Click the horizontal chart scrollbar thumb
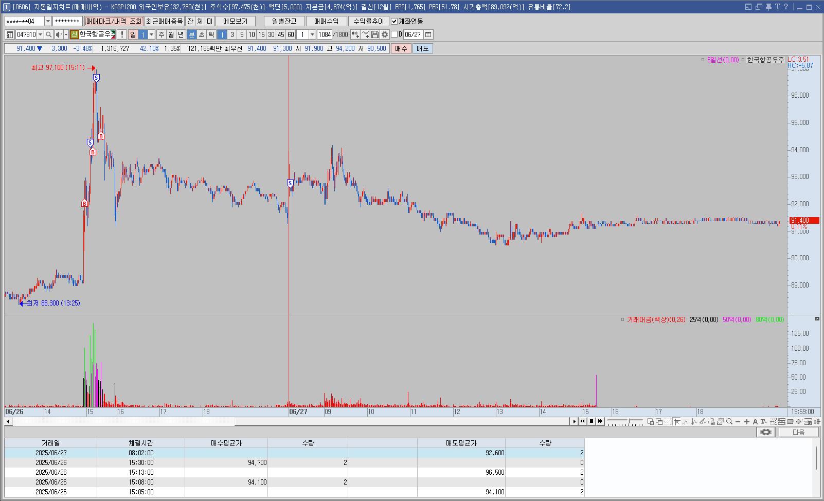The image size is (824, 501). tap(402, 421)
